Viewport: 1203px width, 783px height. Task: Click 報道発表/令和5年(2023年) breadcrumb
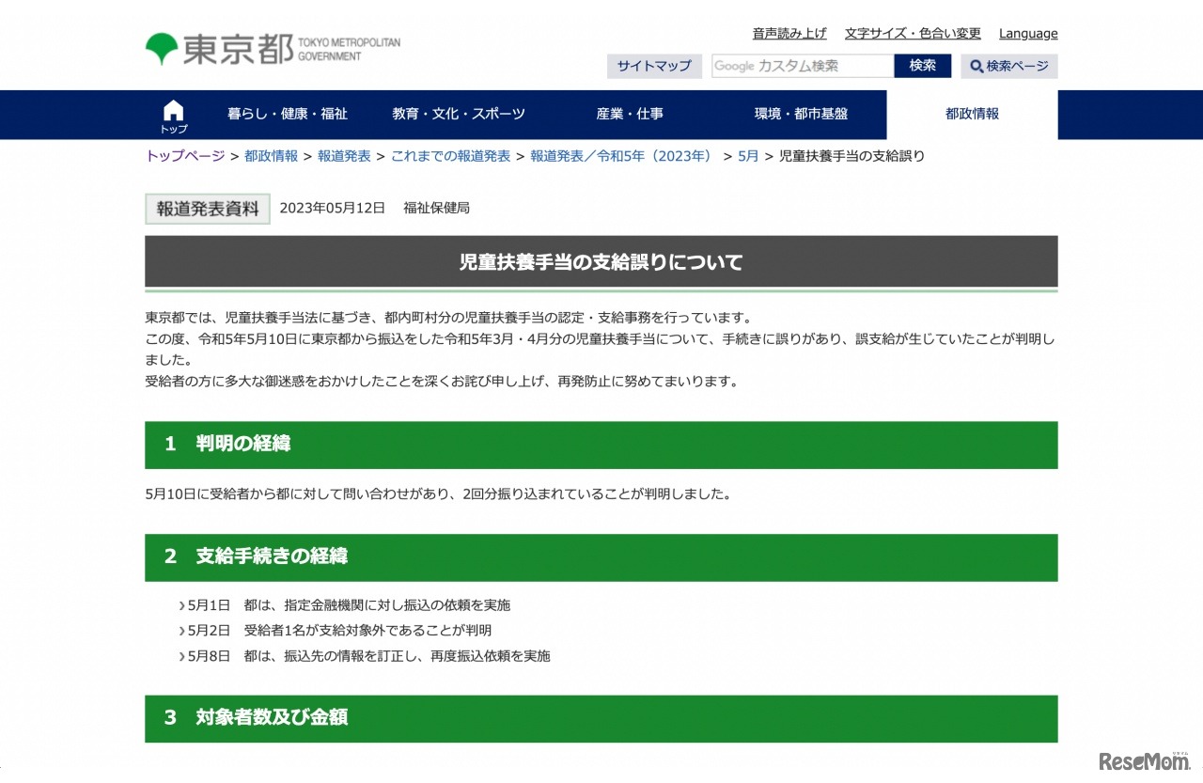point(622,156)
